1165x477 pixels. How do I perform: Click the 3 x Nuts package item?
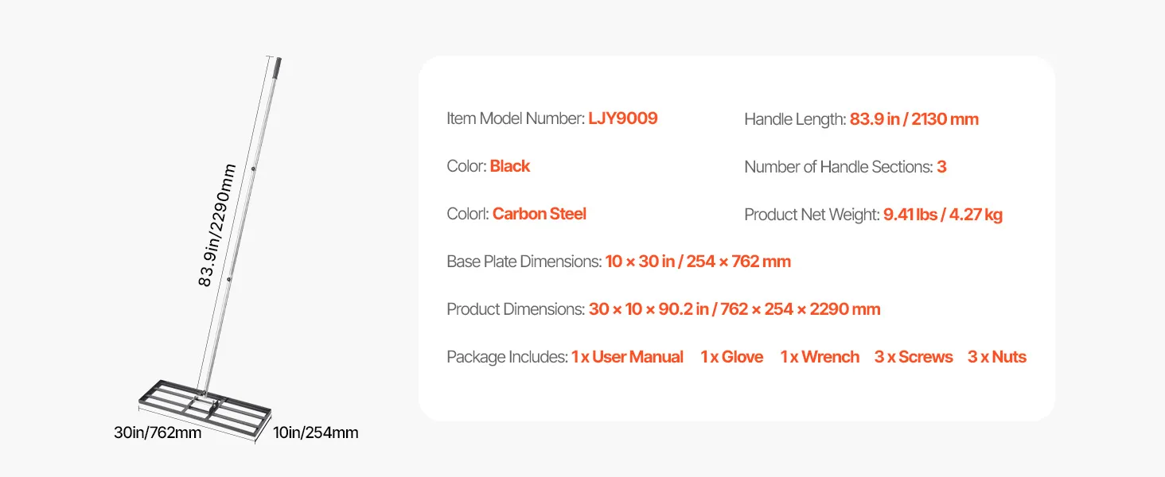point(997,357)
